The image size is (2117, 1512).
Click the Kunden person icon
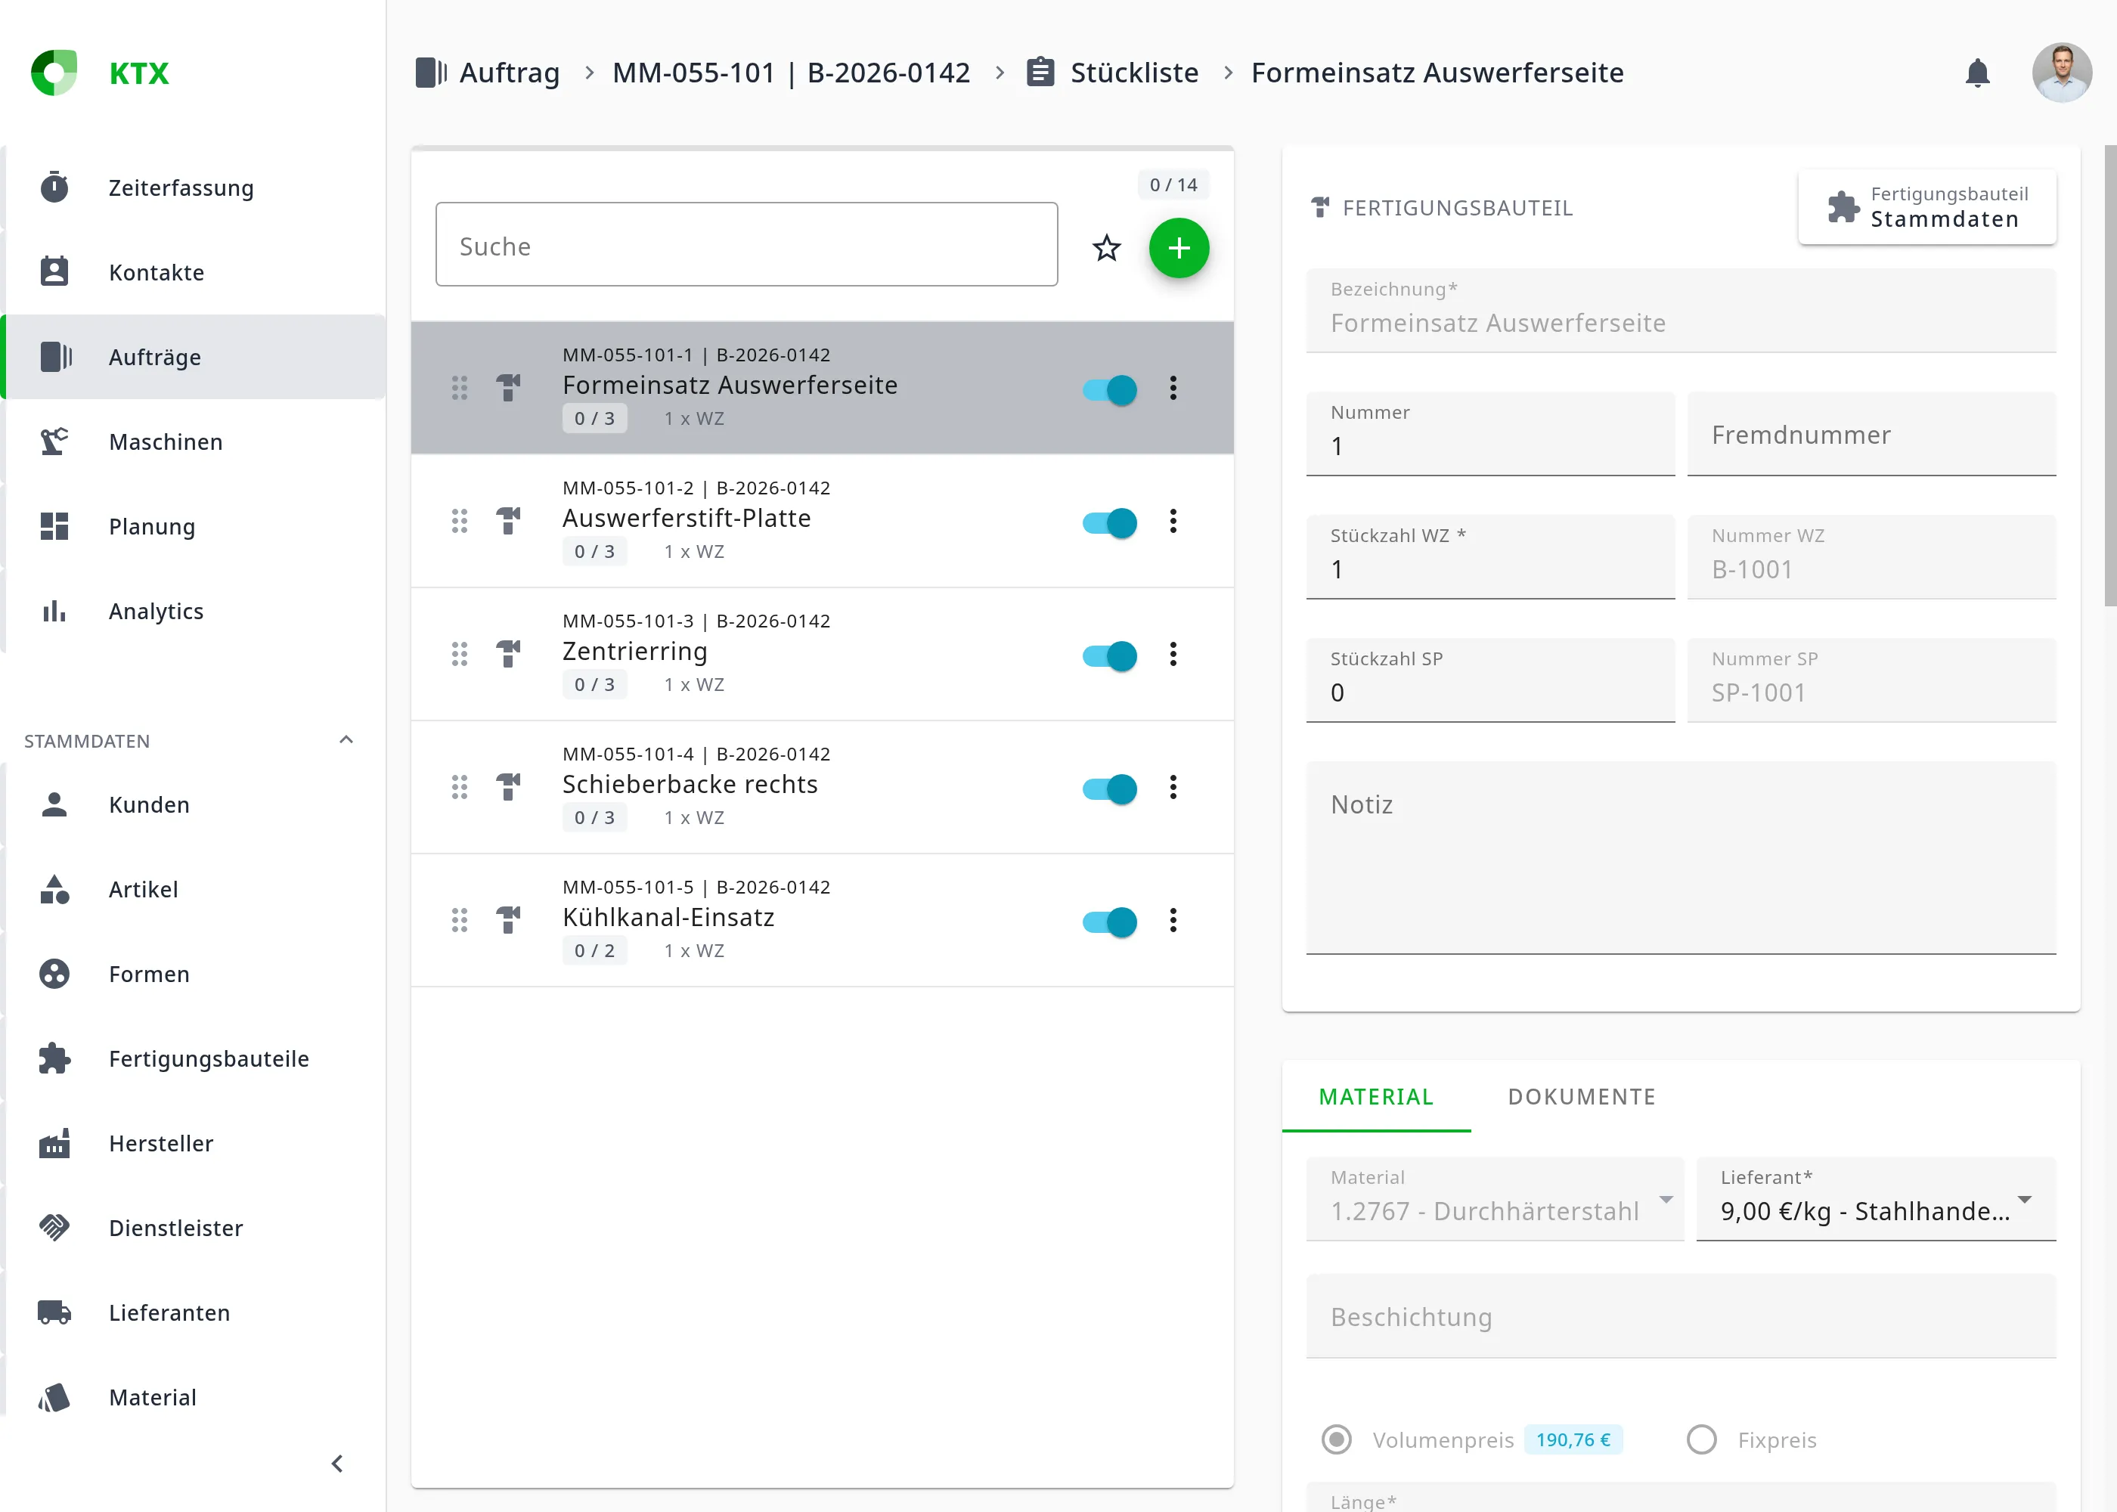pyautogui.click(x=54, y=804)
